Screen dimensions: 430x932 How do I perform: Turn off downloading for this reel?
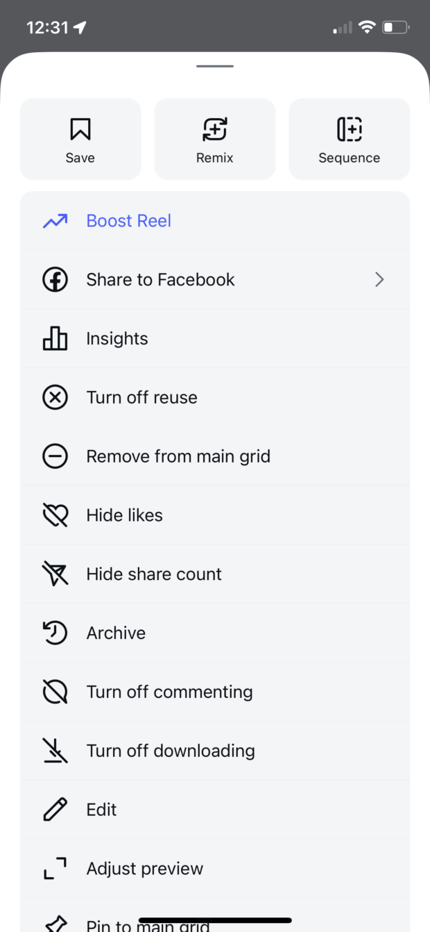171,751
